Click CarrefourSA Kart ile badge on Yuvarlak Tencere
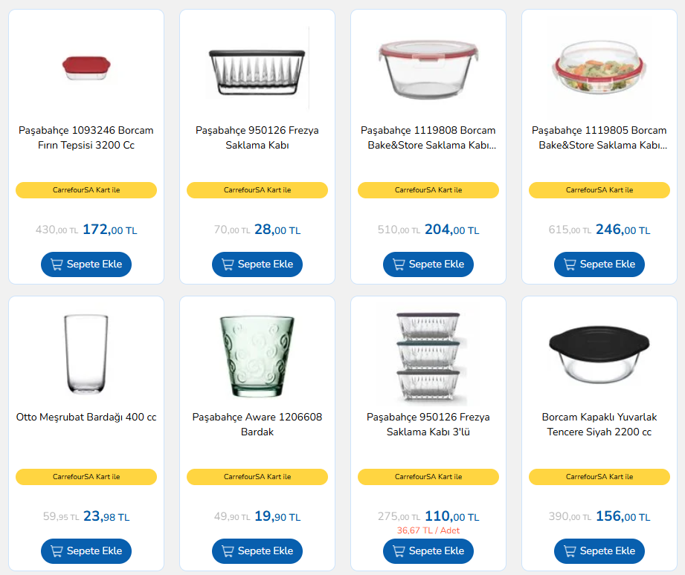This screenshot has height=575, width=685. [599, 477]
